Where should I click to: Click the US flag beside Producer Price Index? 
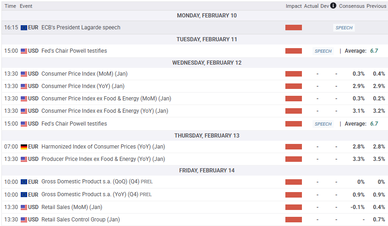pyautogui.click(x=24, y=159)
